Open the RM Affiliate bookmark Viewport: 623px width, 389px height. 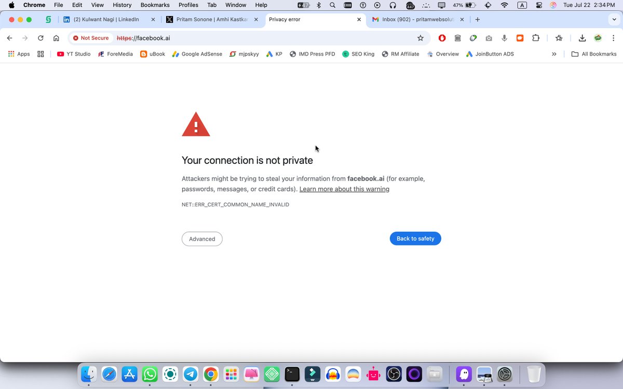(400, 54)
